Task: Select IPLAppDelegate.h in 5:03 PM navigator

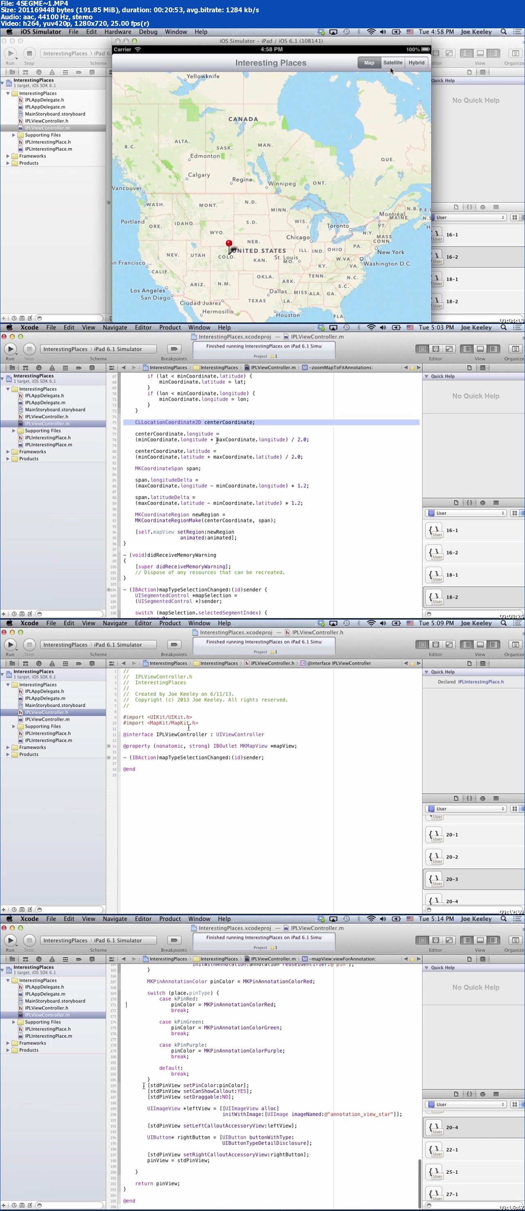Action: [44, 396]
